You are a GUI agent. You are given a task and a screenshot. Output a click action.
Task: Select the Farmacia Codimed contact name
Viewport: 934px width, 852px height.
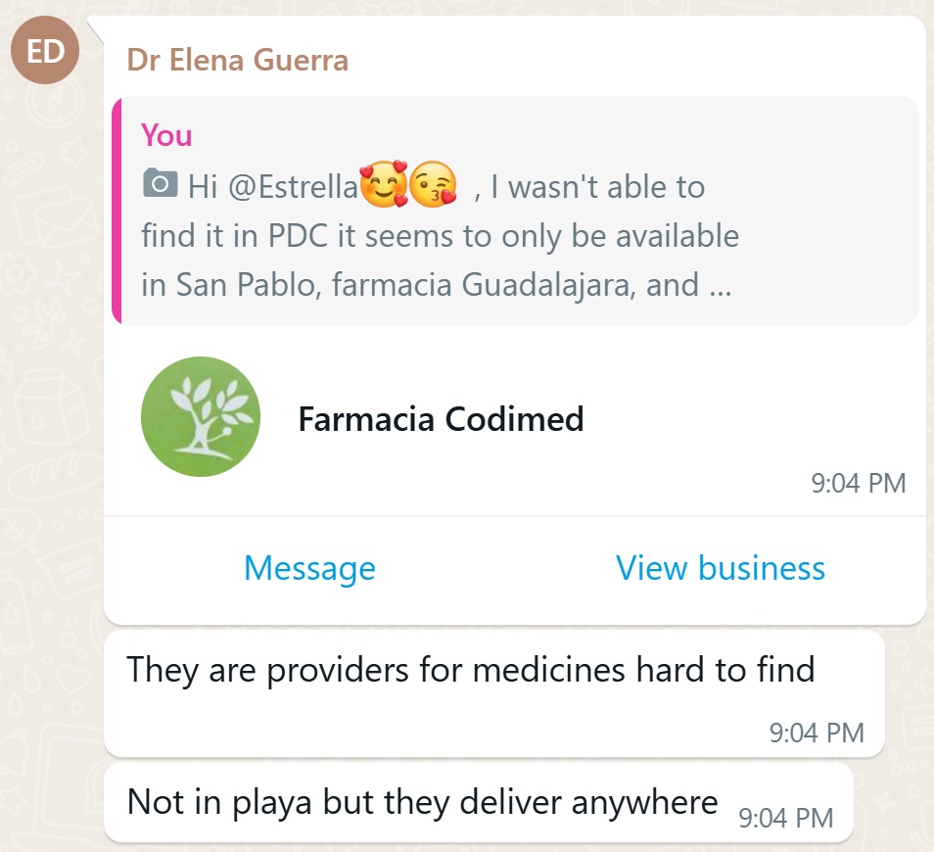441,419
